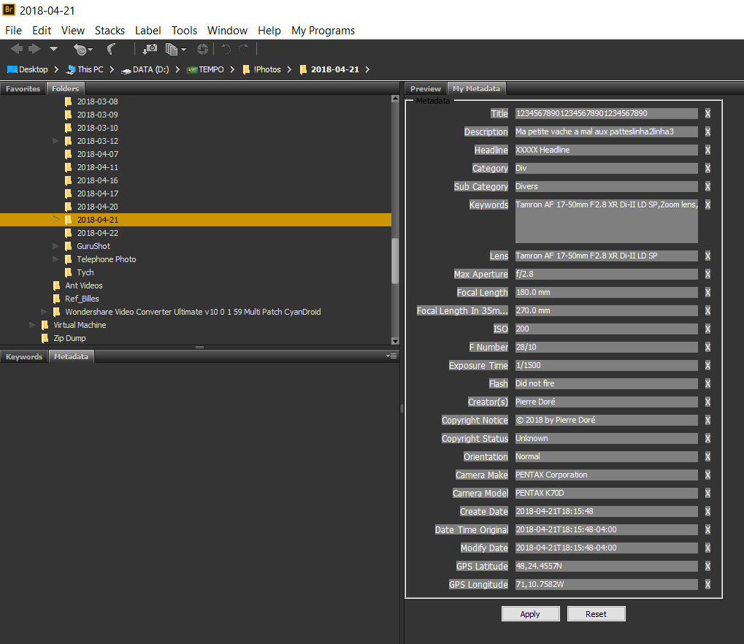Clear the Copyright Status field with its X

[707, 439]
